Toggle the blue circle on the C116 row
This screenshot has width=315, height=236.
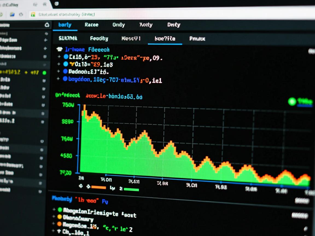pyautogui.click(x=66, y=57)
